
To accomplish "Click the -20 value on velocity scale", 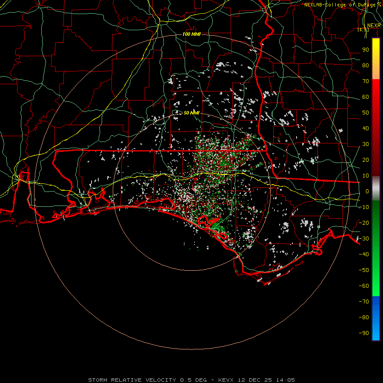I will coord(364,223).
